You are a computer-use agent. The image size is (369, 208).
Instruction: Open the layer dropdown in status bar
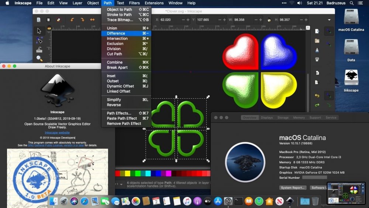(x=121, y=184)
